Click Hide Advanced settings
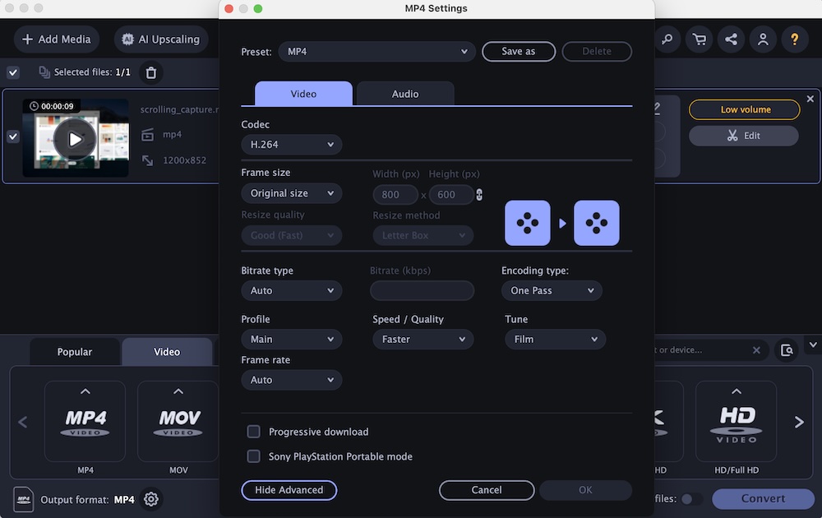822x518 pixels. coord(289,490)
